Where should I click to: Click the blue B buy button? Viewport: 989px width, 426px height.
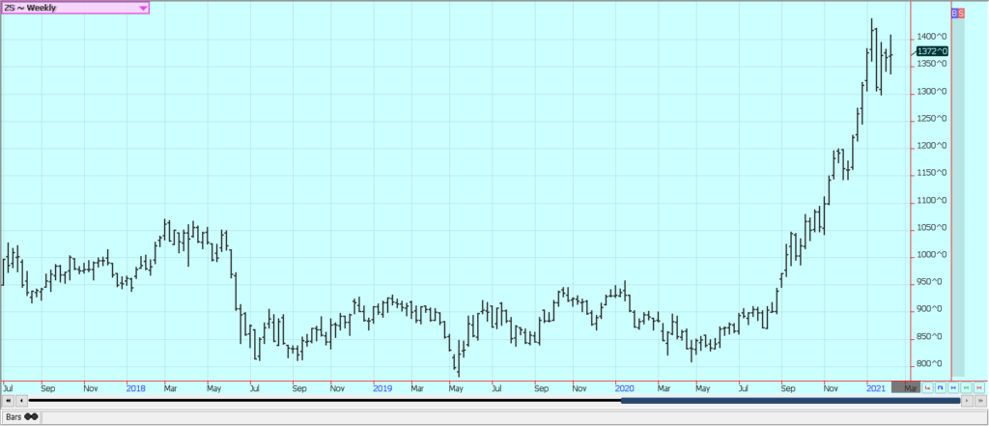(x=953, y=13)
